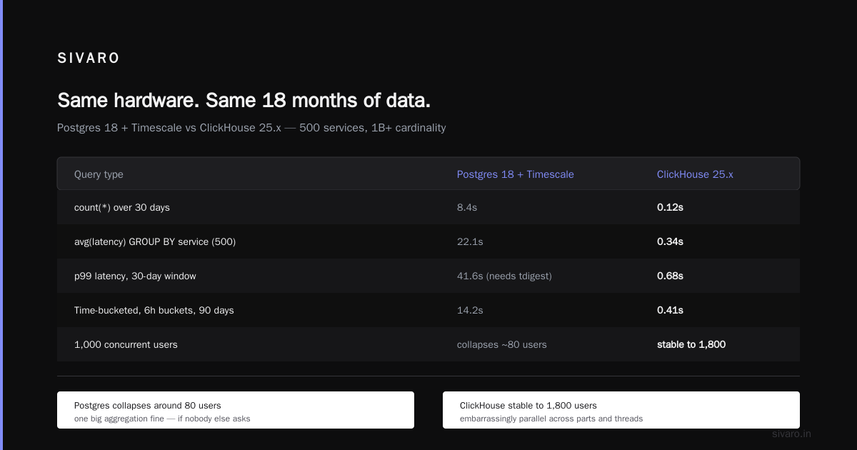Screen dimensions: 857x450
Task: Click the "1,000 concurrent users" row label
Action: 126,344
